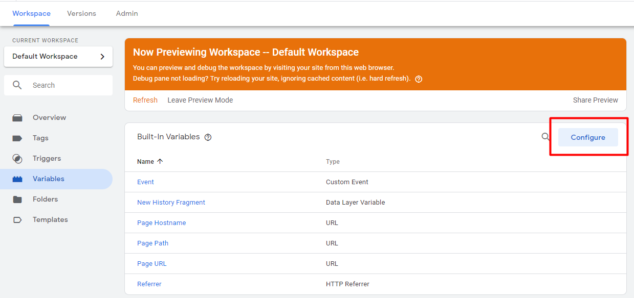Click the Custom Event type cell
This screenshot has height=298, width=634.
coord(347,182)
